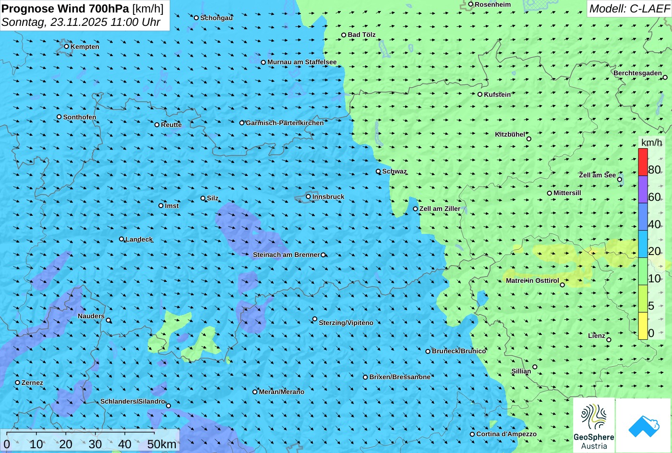Click the Bruneck/Brunico marker
Screen dimensions: 672x453
428,351
